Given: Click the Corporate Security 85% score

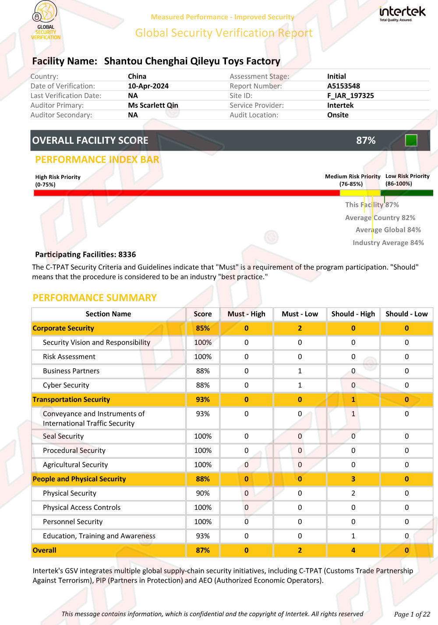Looking at the screenshot, I should 203,328.
